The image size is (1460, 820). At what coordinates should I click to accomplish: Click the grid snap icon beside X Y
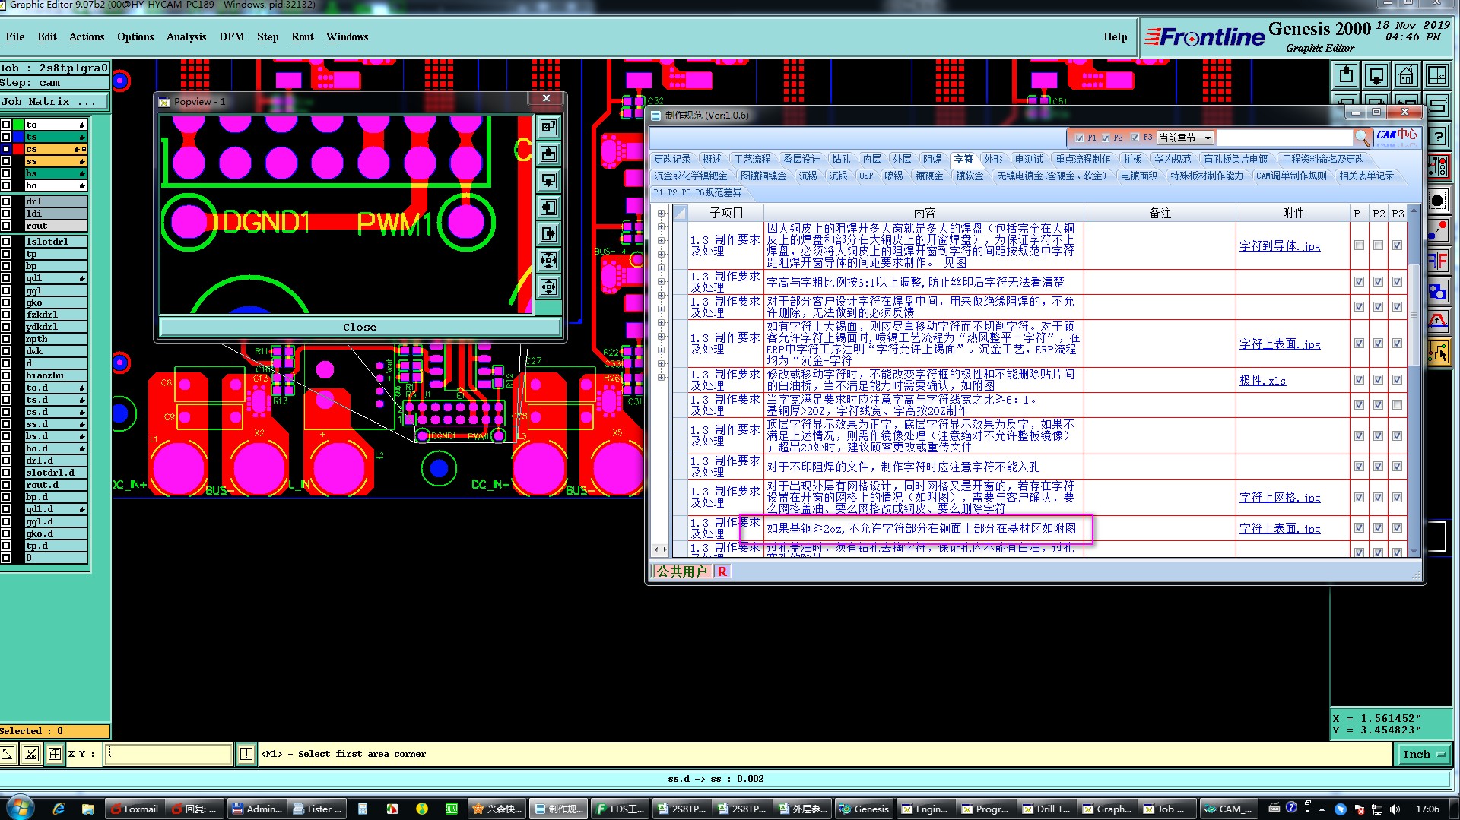[x=54, y=754]
